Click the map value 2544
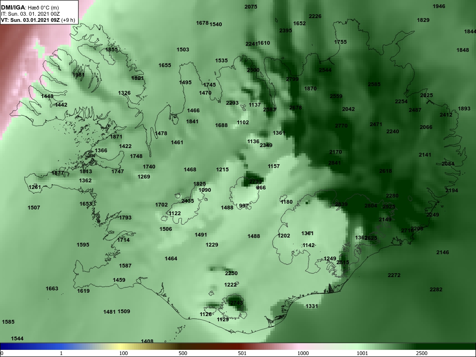 pyautogui.click(x=325, y=70)
